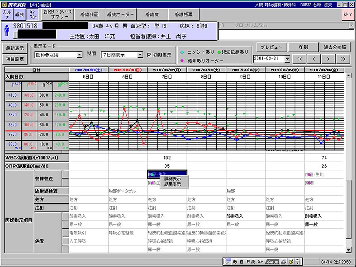Click the blue patient figure icon

coord(6,30)
